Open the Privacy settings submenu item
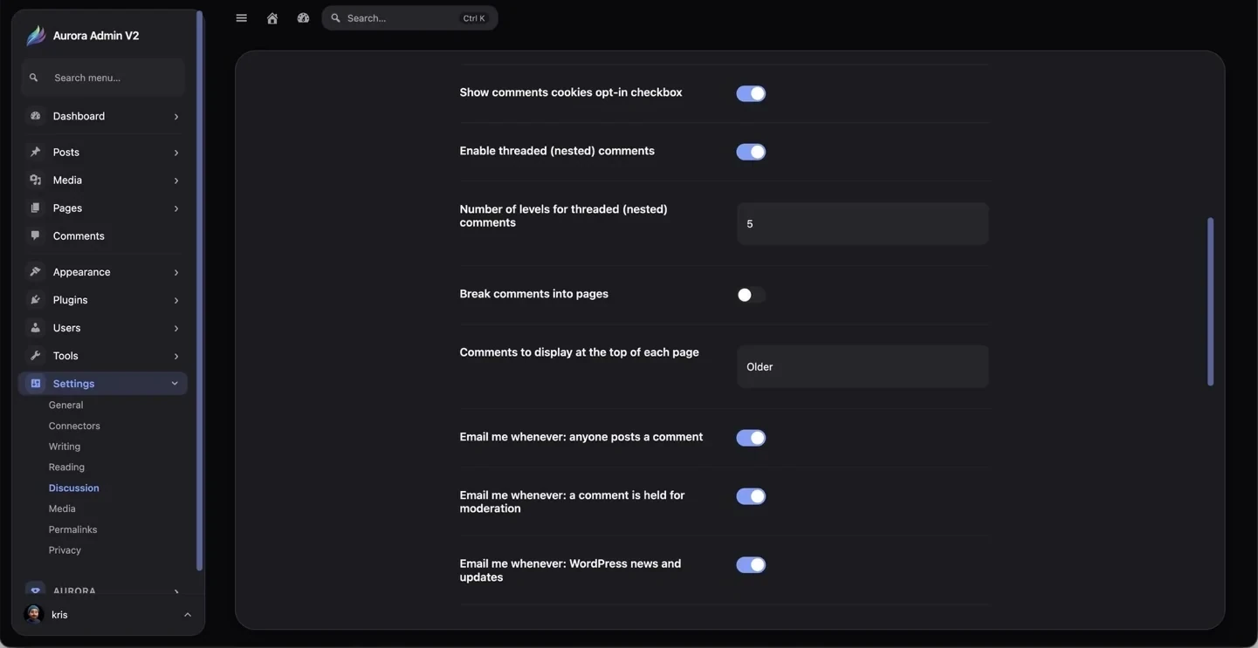Image resolution: width=1258 pixels, height=648 pixels. click(65, 550)
